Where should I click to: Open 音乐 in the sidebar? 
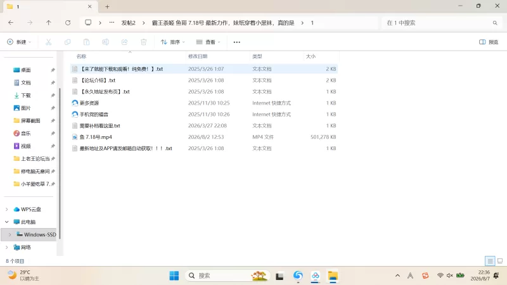click(x=26, y=133)
